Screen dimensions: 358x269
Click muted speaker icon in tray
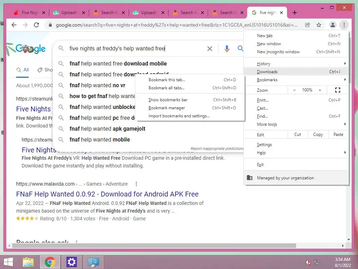tap(308, 262)
